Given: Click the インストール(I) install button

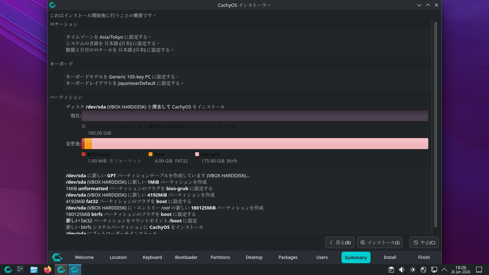Looking at the screenshot, I should (x=380, y=242).
